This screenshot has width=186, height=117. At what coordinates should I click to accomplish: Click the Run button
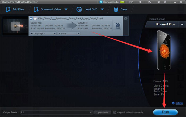(166, 112)
